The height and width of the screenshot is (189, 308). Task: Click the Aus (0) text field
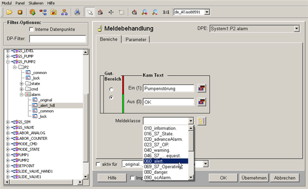coord(168,102)
